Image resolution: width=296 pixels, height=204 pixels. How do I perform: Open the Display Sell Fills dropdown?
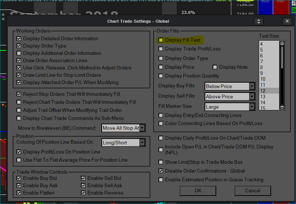(252, 97)
